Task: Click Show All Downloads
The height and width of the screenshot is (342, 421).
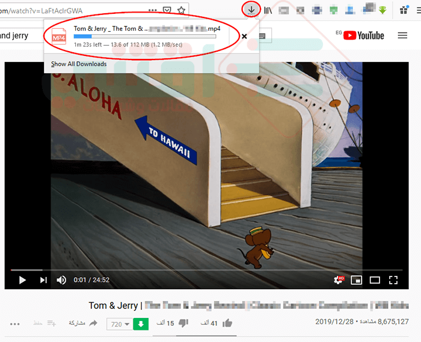Action: (x=79, y=64)
